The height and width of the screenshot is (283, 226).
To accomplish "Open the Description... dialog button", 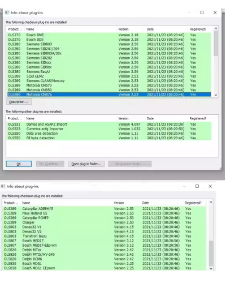I will (x=19, y=102).
